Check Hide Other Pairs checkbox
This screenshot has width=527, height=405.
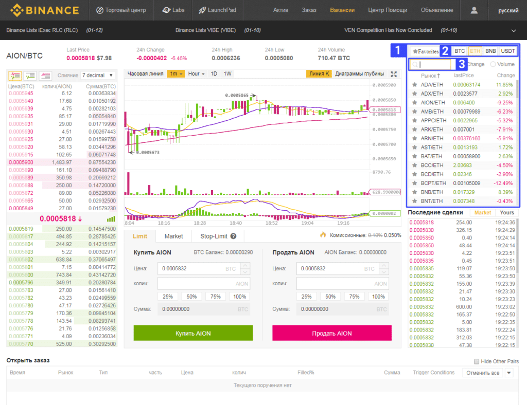click(476, 361)
